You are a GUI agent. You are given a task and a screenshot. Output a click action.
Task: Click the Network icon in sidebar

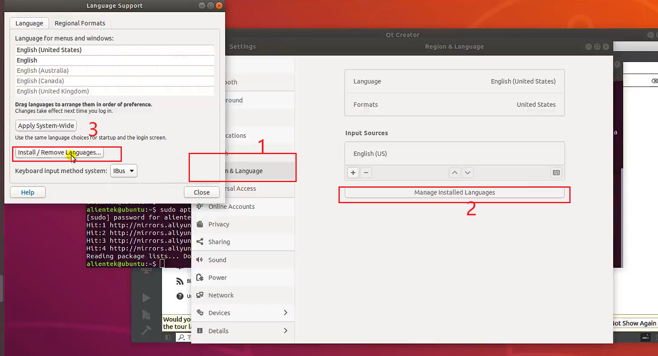pos(200,295)
